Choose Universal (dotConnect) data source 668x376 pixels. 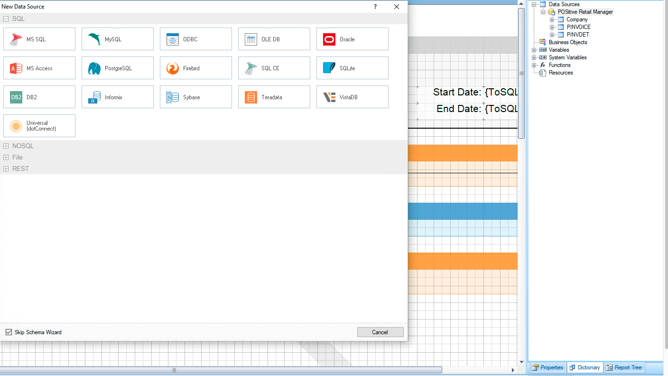[x=39, y=126]
